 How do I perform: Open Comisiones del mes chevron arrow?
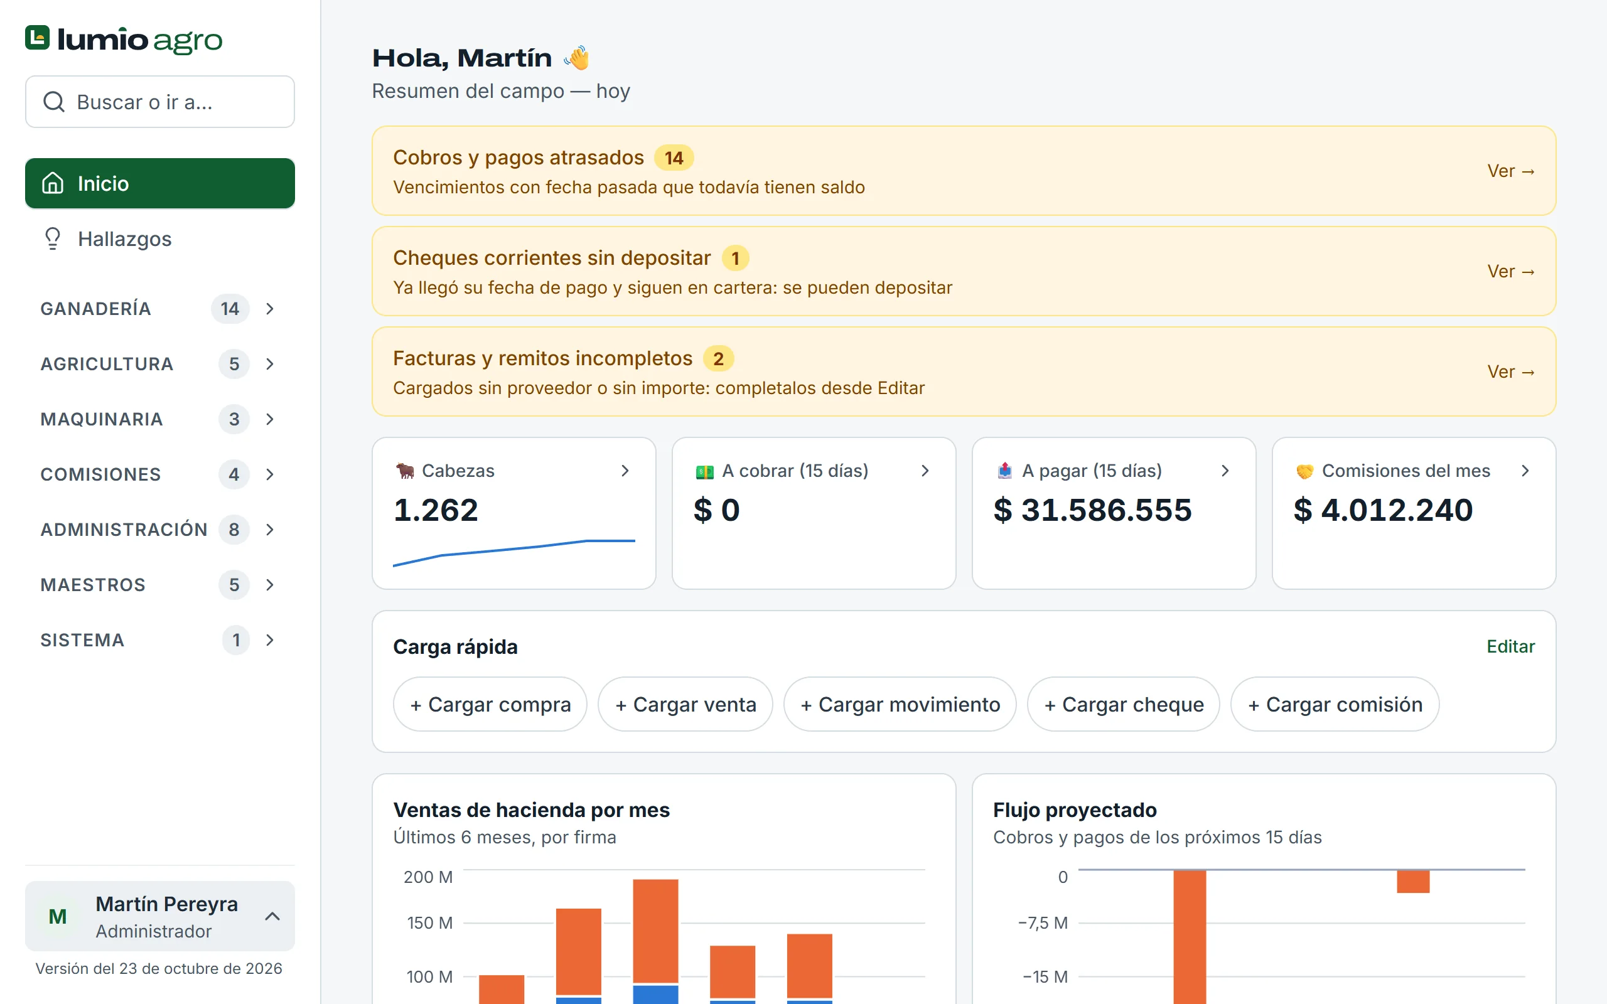pyautogui.click(x=1525, y=471)
